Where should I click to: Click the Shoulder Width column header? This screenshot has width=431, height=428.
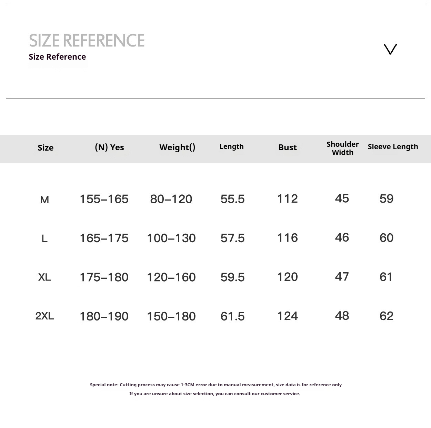pyautogui.click(x=342, y=148)
